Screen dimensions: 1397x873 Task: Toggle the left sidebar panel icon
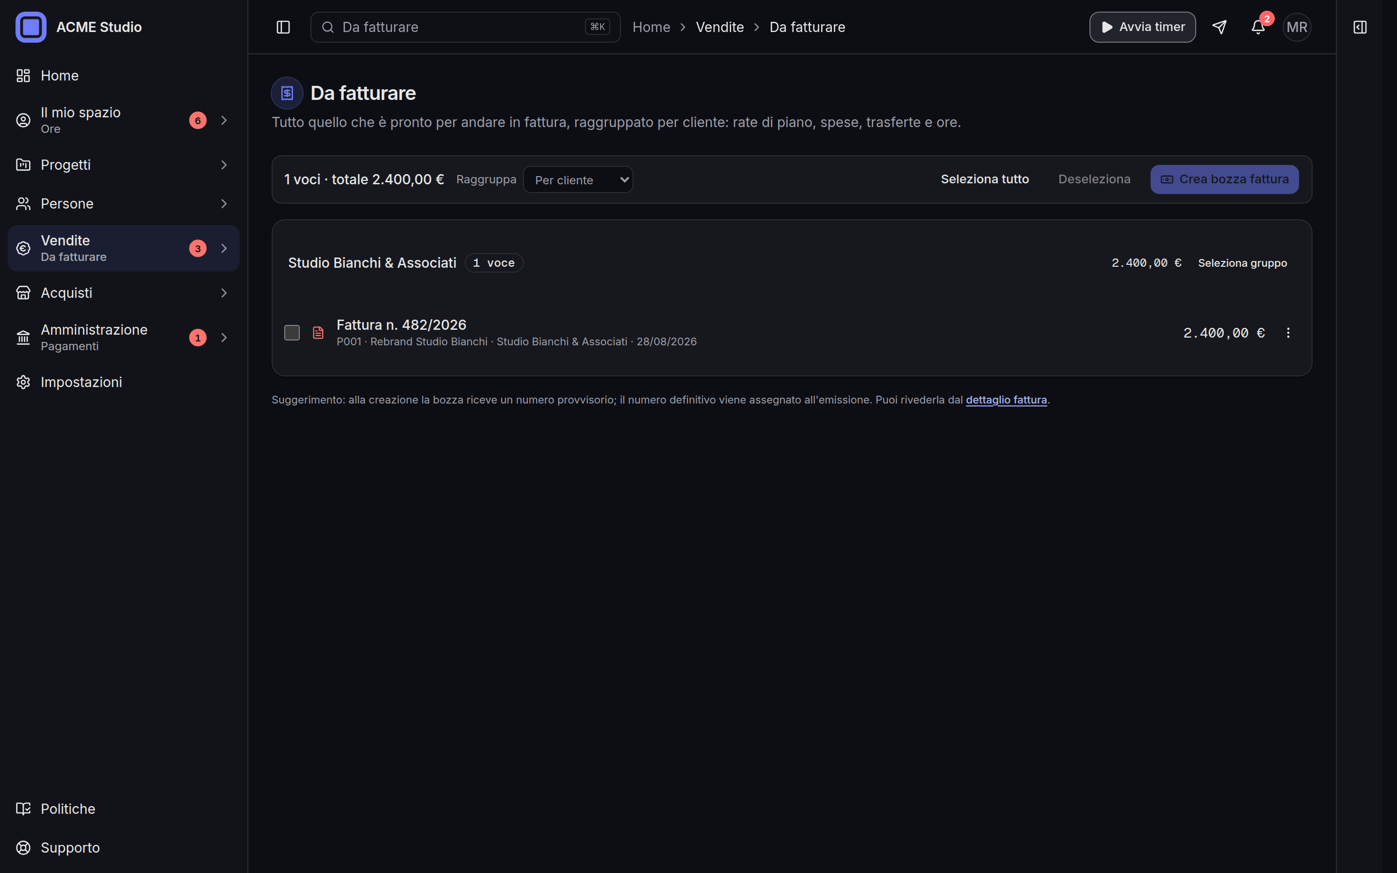pyautogui.click(x=283, y=27)
